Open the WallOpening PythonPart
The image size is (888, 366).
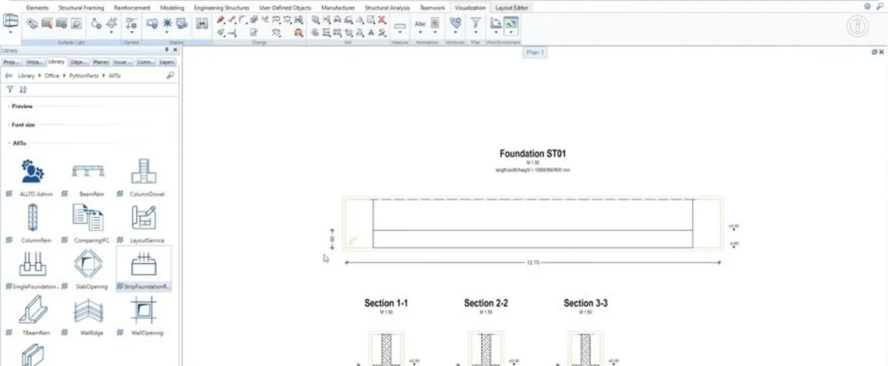coord(143,315)
